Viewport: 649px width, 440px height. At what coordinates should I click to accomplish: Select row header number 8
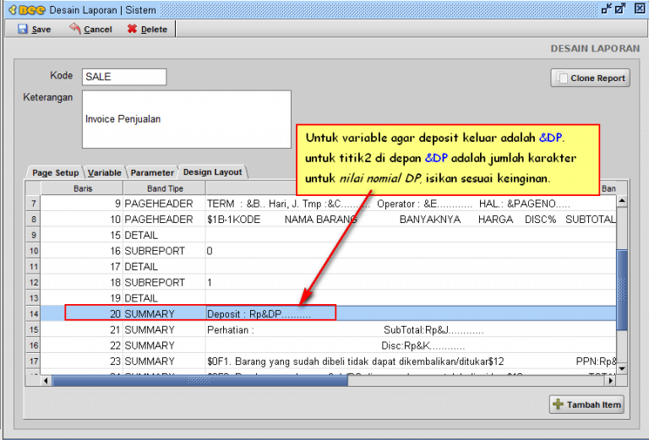coord(34,220)
